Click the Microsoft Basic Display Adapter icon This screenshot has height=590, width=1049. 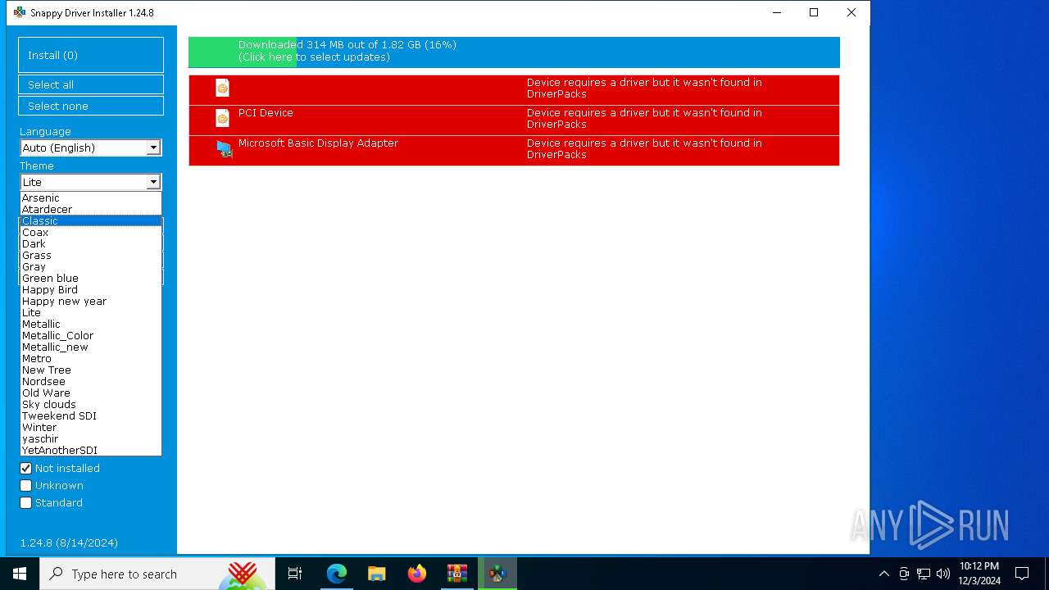pos(224,149)
